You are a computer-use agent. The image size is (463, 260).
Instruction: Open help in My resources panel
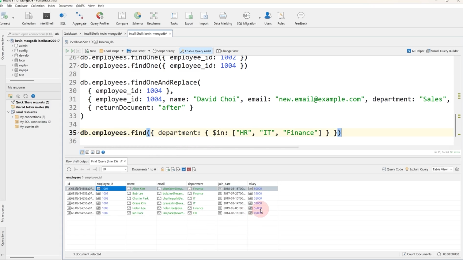click(33, 96)
